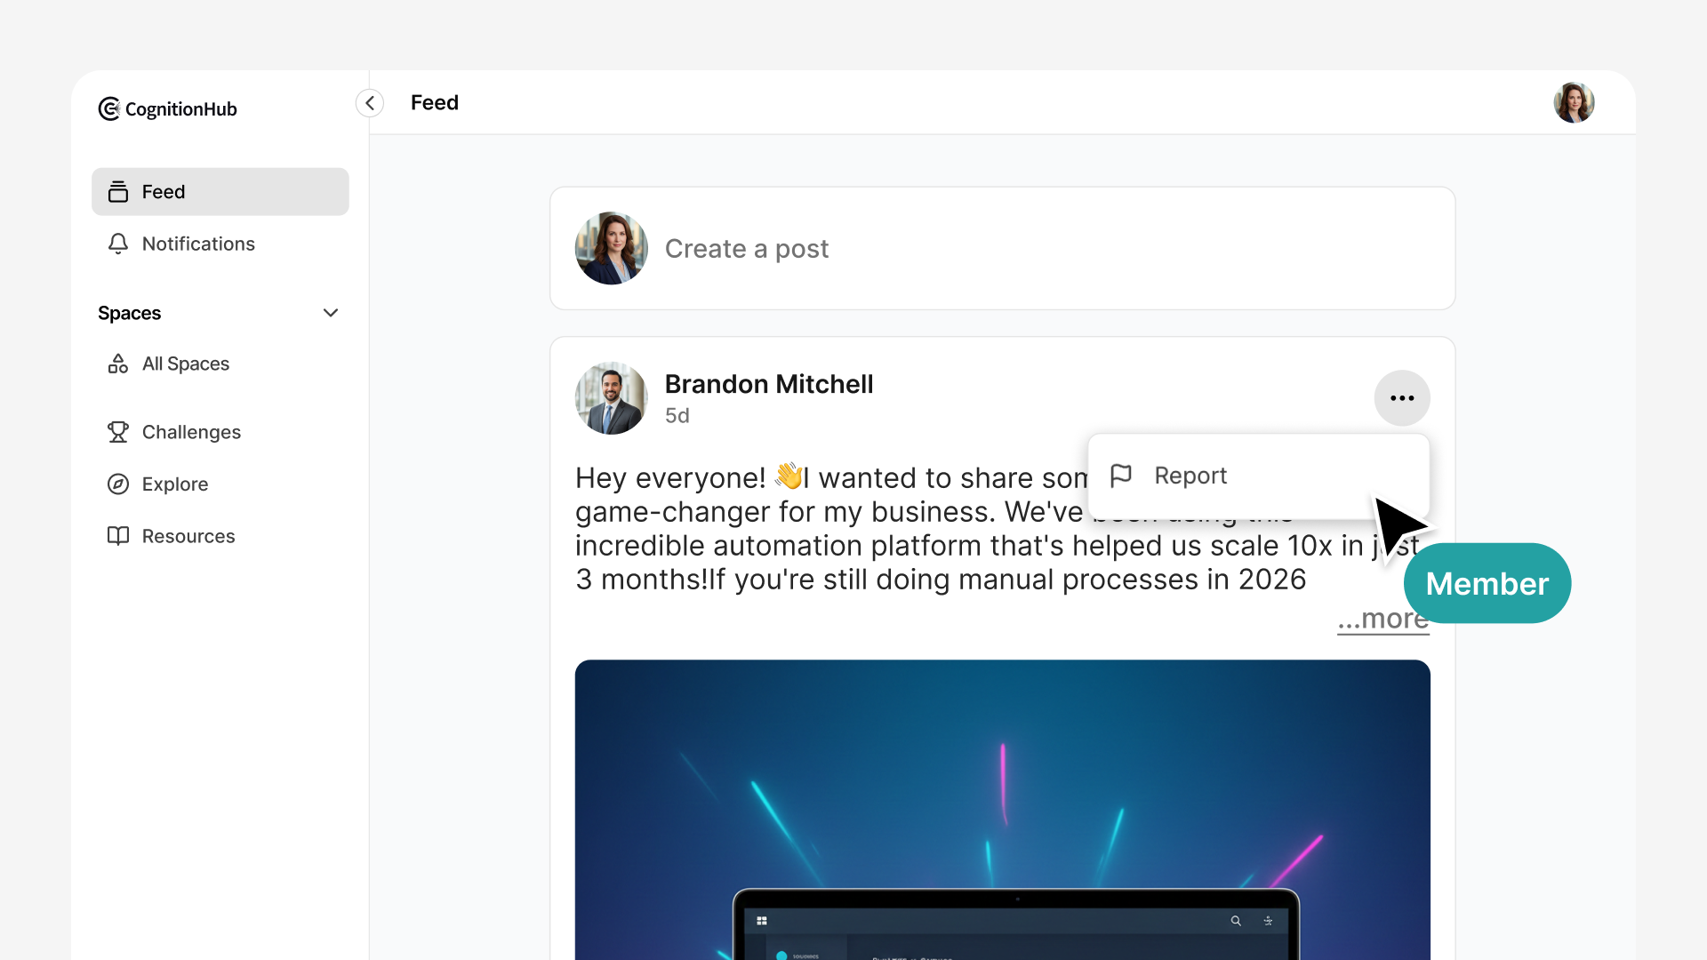This screenshot has width=1707, height=960.
Task: Click the Report flag icon
Action: pyautogui.click(x=1121, y=476)
